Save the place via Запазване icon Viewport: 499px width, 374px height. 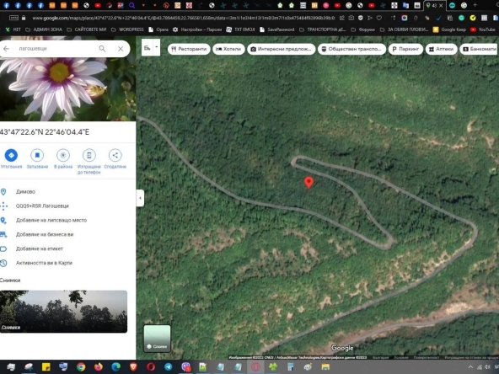(37, 155)
